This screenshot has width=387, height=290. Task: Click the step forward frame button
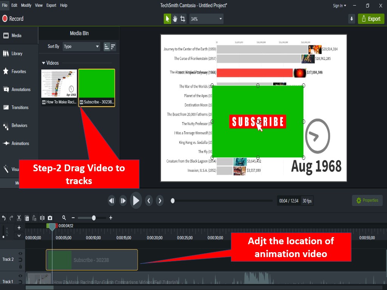tap(123, 201)
